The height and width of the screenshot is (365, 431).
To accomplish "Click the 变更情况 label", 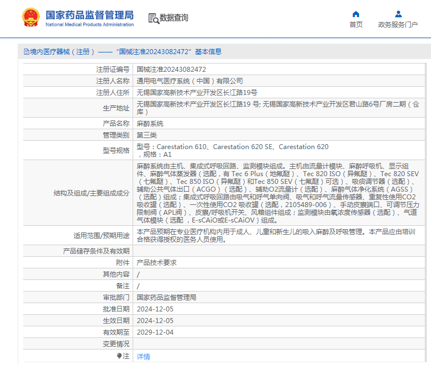I will (x=116, y=344).
